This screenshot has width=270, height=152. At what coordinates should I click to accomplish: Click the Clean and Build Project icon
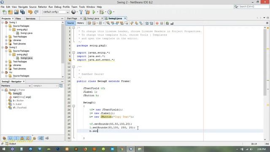[87, 12]
